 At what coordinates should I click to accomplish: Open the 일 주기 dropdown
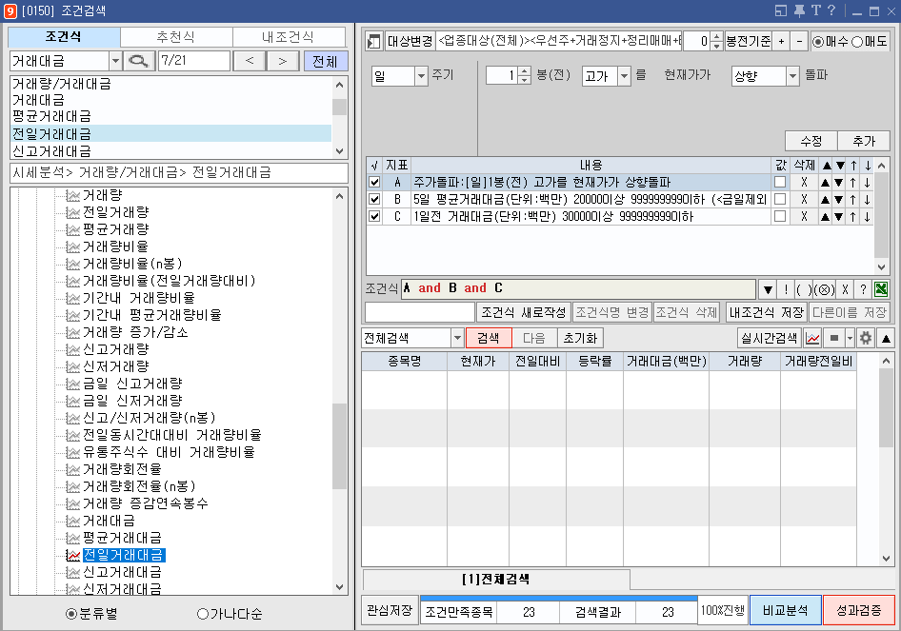(421, 76)
